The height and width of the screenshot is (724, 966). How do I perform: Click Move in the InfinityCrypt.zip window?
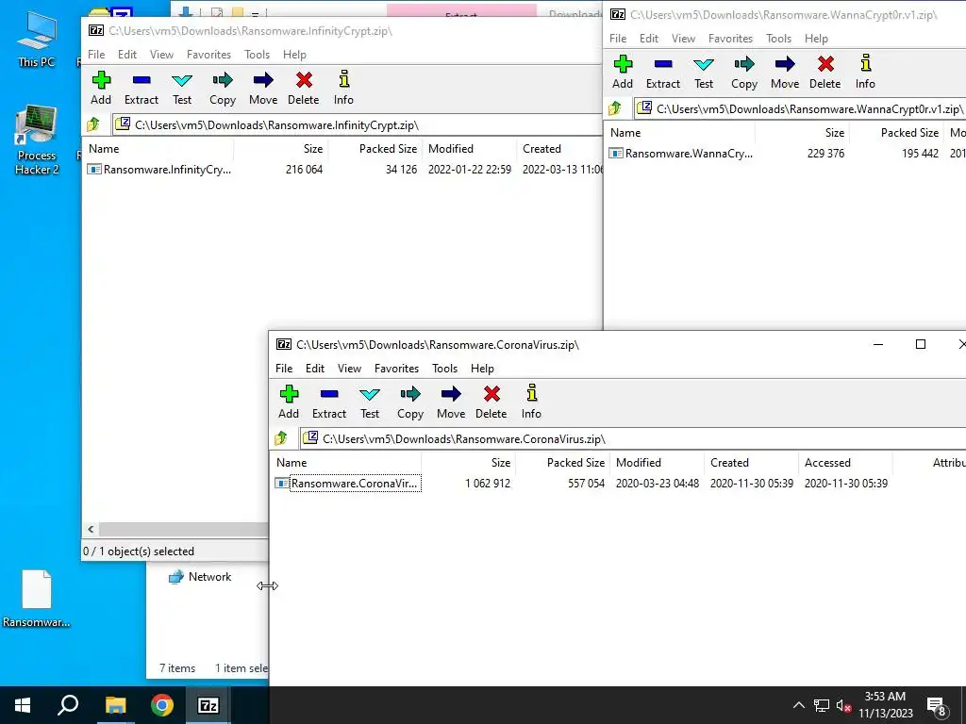point(263,88)
